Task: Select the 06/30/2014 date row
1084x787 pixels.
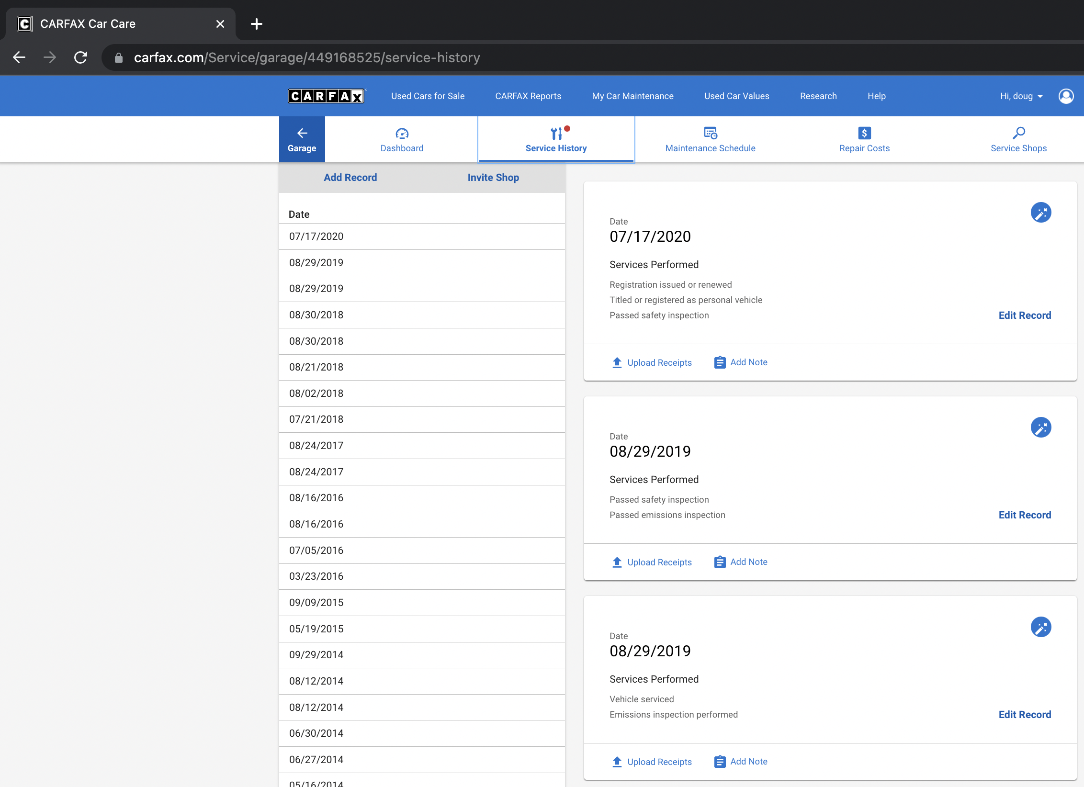Action: [422, 733]
